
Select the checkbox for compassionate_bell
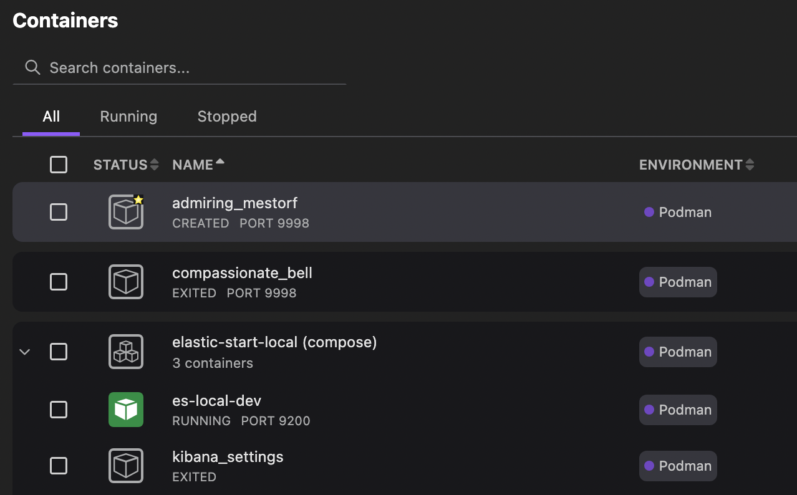point(58,282)
